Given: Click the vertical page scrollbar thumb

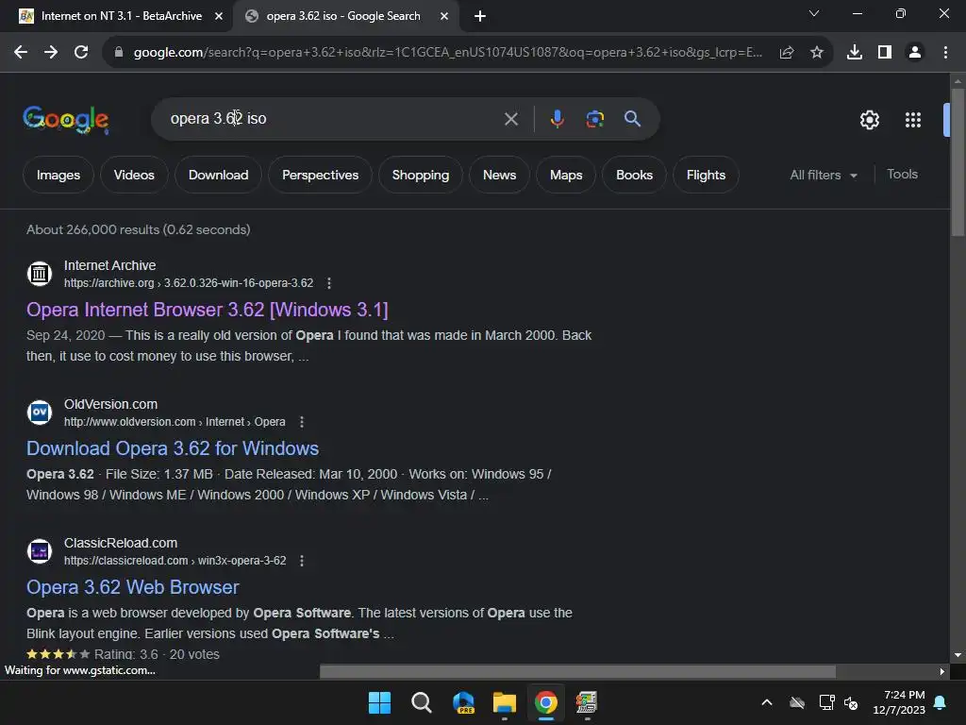Looking at the screenshot, I should (958, 162).
